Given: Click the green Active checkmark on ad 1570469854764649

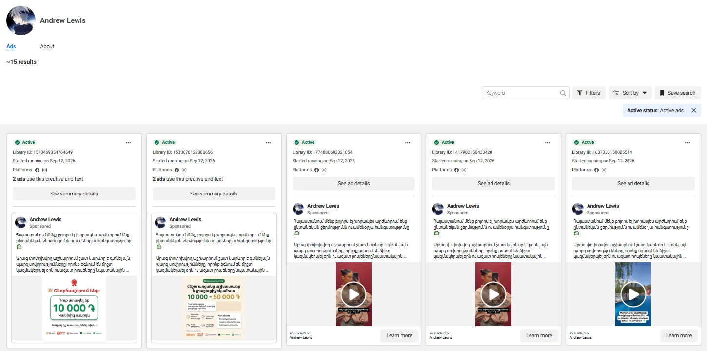Looking at the screenshot, I should [17, 142].
